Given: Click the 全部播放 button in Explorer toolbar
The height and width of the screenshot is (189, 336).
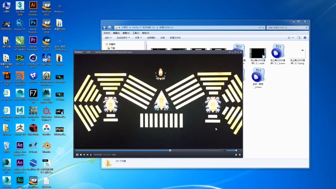Looking at the screenshot, I should 151,37.
